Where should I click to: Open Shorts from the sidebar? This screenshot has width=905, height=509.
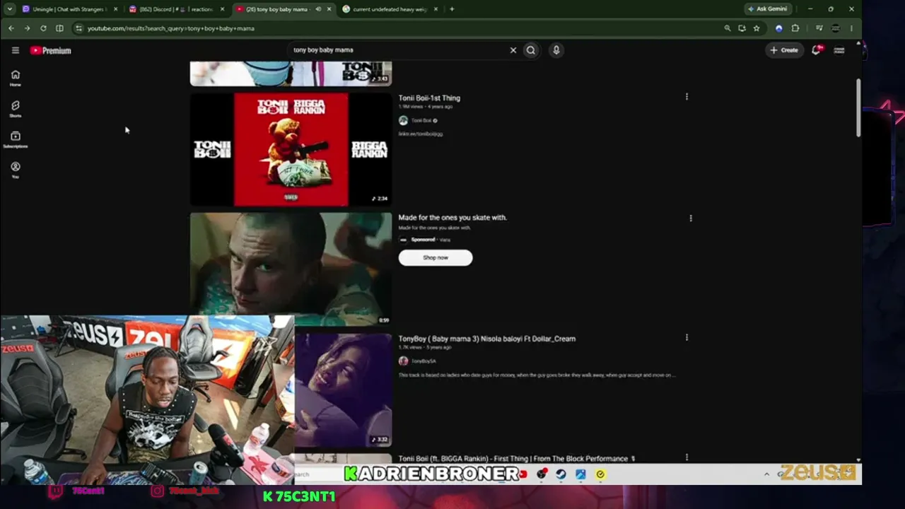click(15, 108)
